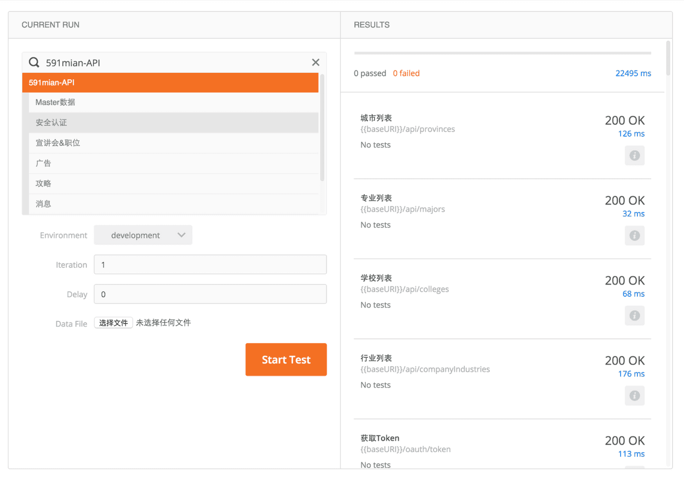
Task: Click the 选择文件 data file button
Action: [x=114, y=323]
